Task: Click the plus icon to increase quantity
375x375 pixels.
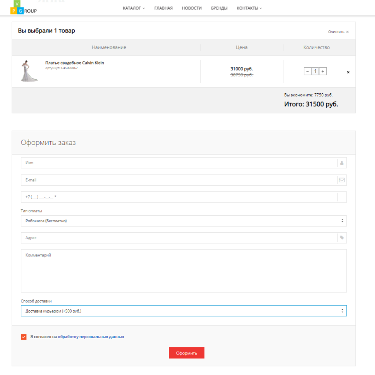Action: [x=323, y=71]
